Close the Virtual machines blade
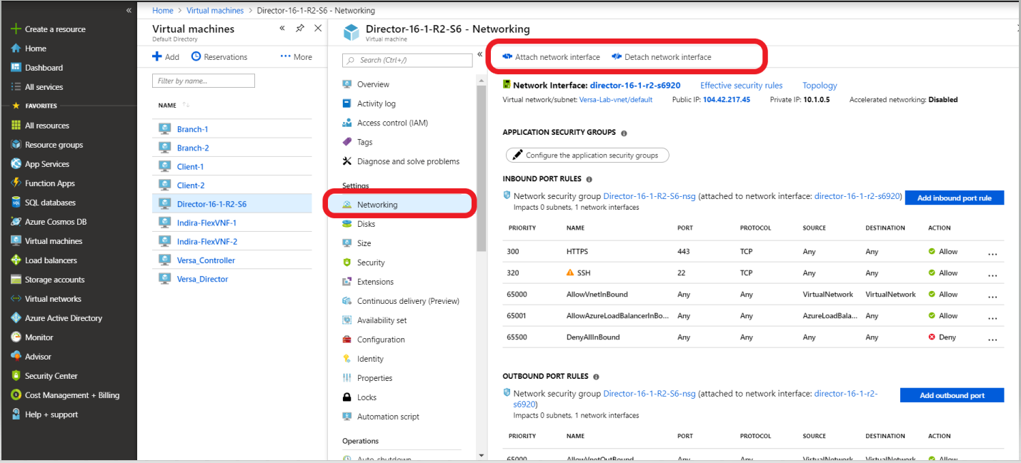The image size is (1021, 463). click(x=318, y=29)
